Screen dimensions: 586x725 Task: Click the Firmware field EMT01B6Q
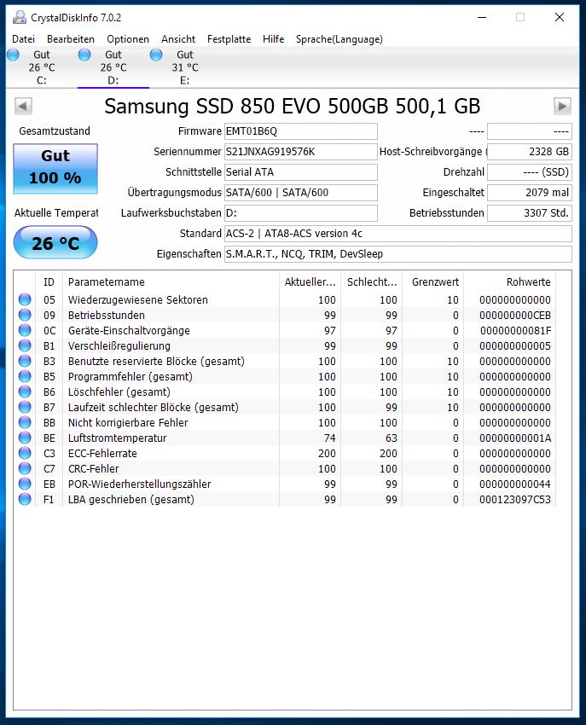pyautogui.click(x=301, y=131)
